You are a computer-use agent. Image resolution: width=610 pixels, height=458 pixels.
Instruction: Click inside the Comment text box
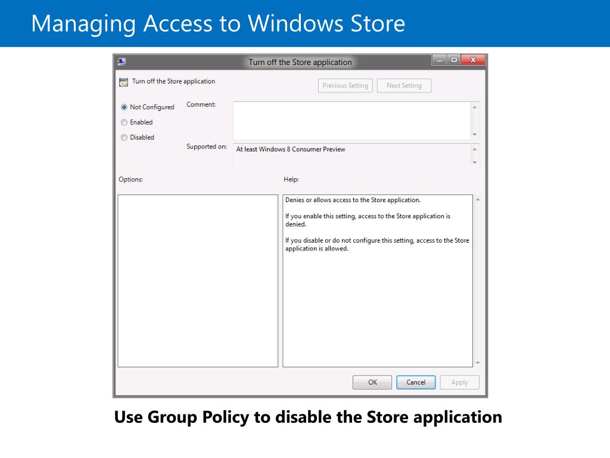tap(352, 120)
